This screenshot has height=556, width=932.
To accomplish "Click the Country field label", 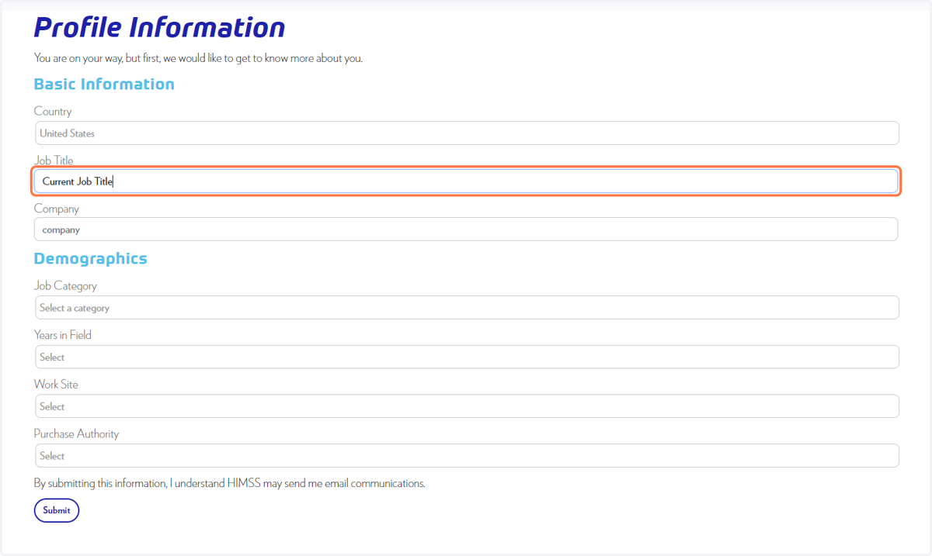I will click(53, 112).
